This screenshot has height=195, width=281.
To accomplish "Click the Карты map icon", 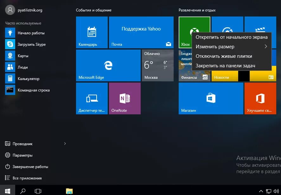I will point(10,56).
